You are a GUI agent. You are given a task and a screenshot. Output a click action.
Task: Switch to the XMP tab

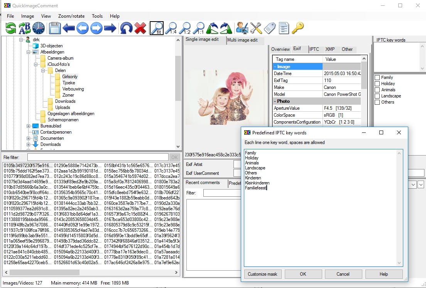click(x=330, y=49)
